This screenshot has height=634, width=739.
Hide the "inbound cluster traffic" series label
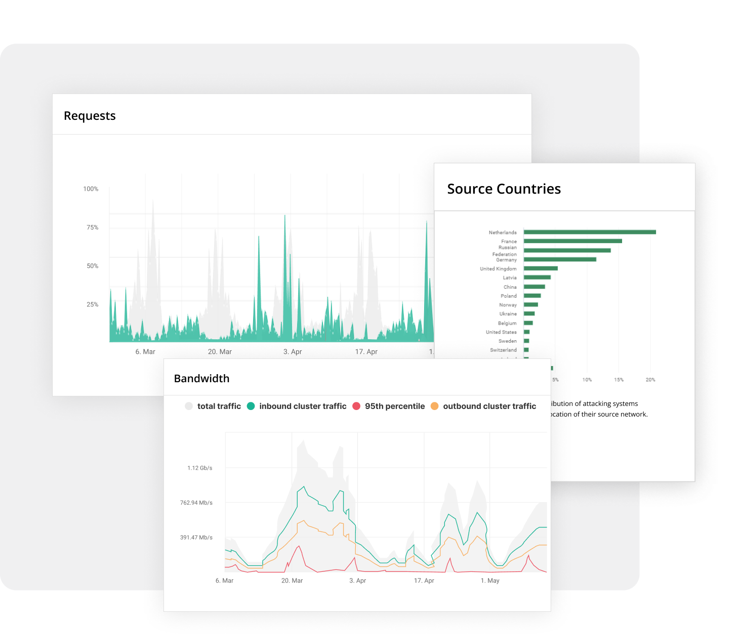(303, 406)
